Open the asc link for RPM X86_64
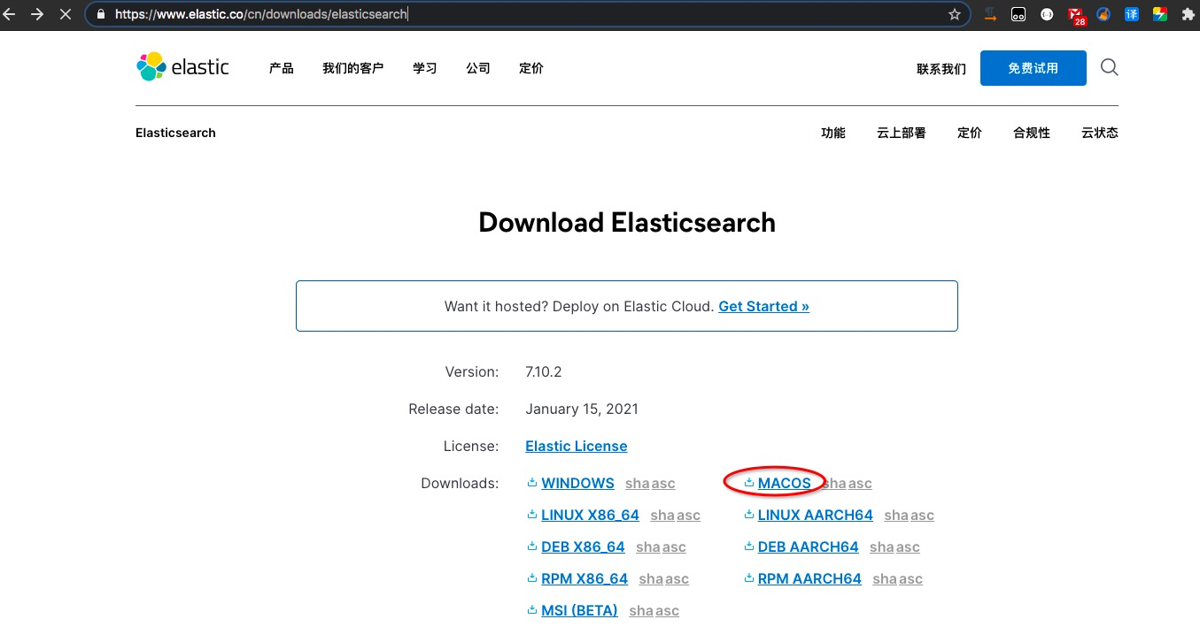The height and width of the screenshot is (627, 1200). (677, 579)
